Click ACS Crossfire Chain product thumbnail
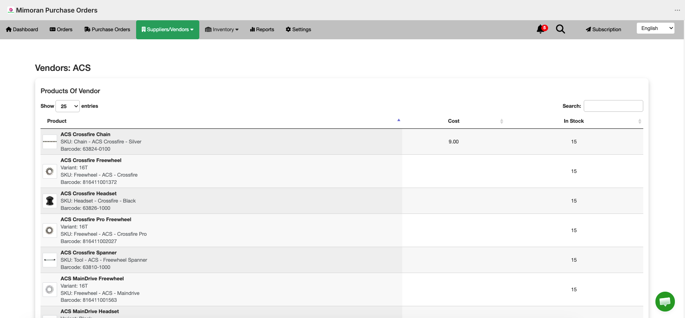Screen dimensions: 685x318 click(50, 142)
